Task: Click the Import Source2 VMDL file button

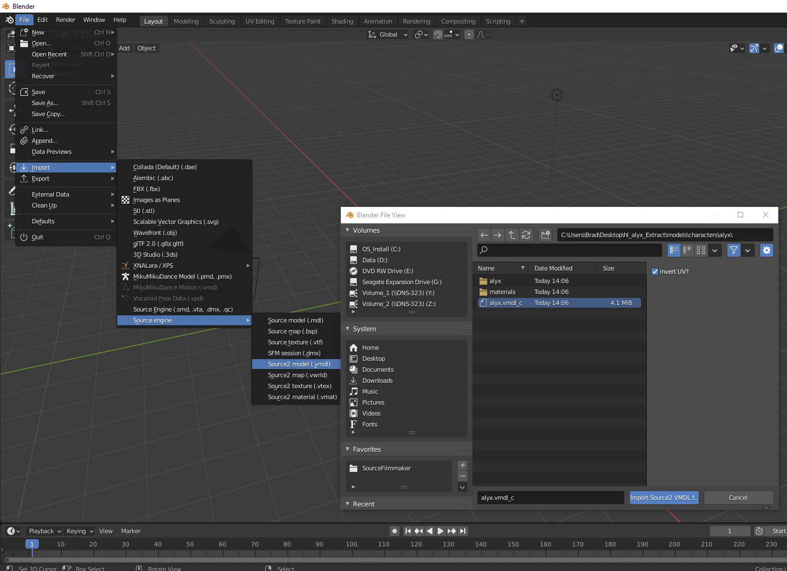Action: (x=664, y=498)
